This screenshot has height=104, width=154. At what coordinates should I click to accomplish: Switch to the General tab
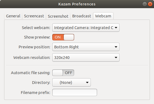tap(13, 16)
